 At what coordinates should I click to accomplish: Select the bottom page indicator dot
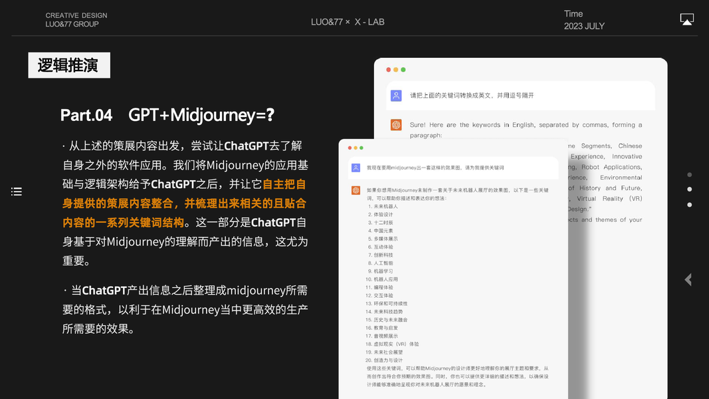point(689,204)
